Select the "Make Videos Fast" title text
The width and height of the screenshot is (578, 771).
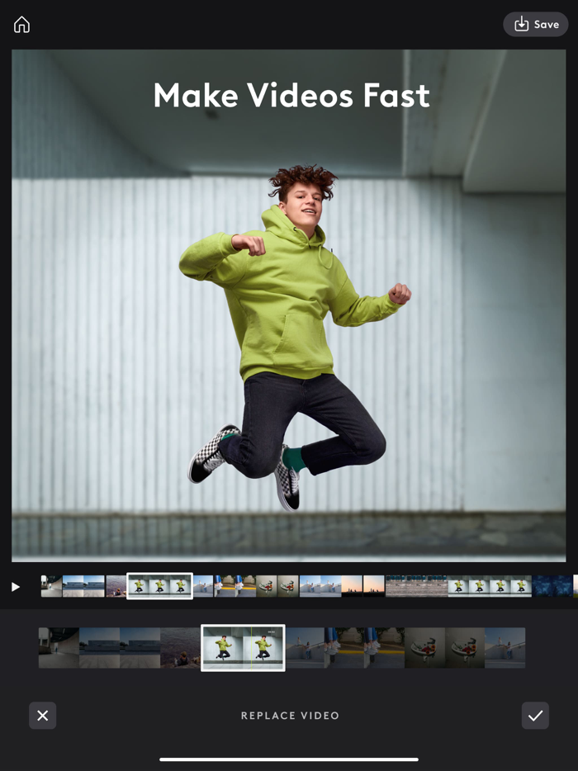291,95
